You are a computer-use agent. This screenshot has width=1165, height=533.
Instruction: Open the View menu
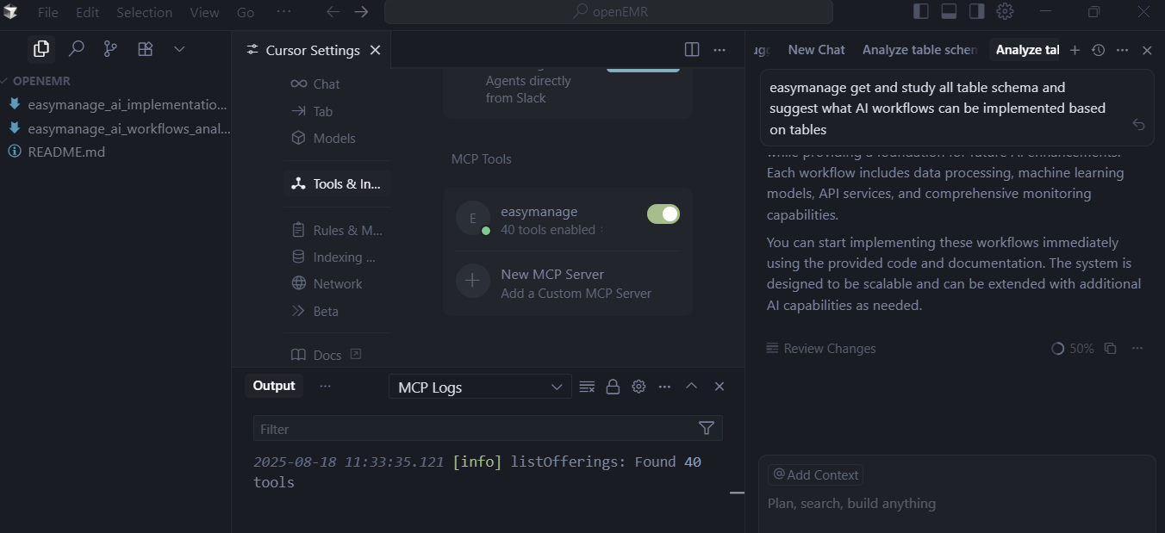tap(204, 12)
